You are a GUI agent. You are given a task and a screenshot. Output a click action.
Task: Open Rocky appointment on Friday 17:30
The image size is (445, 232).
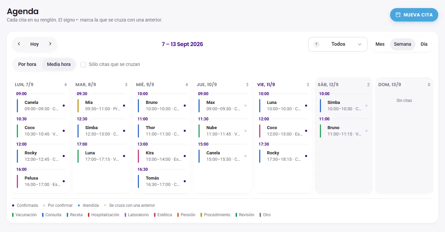coord(284,156)
